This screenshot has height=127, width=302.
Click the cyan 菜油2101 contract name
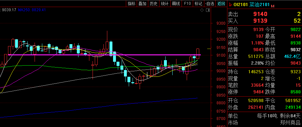coord(259,4)
